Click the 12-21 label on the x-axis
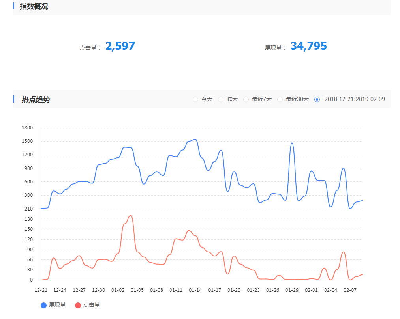 coord(41,290)
